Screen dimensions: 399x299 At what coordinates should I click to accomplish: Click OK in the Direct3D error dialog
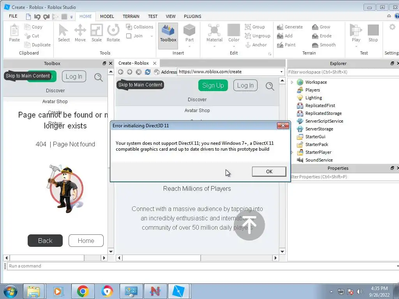pos(269,172)
